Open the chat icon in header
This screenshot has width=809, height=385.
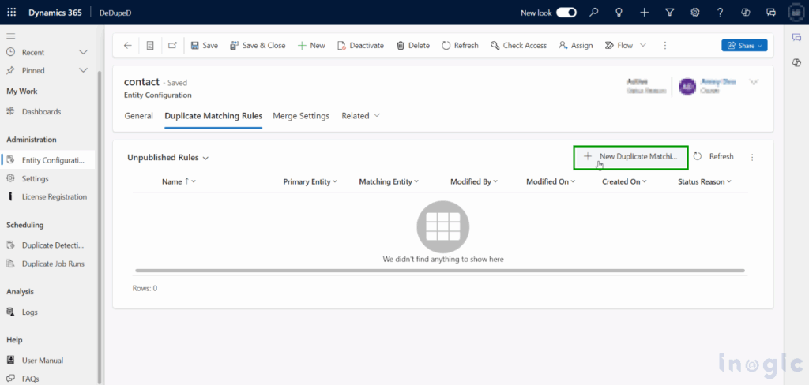click(771, 13)
